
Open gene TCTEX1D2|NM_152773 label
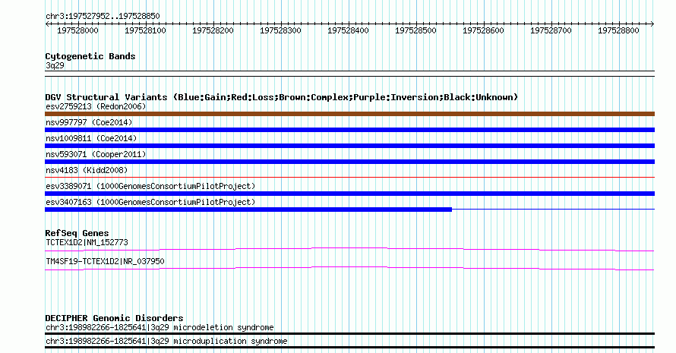tap(87, 243)
